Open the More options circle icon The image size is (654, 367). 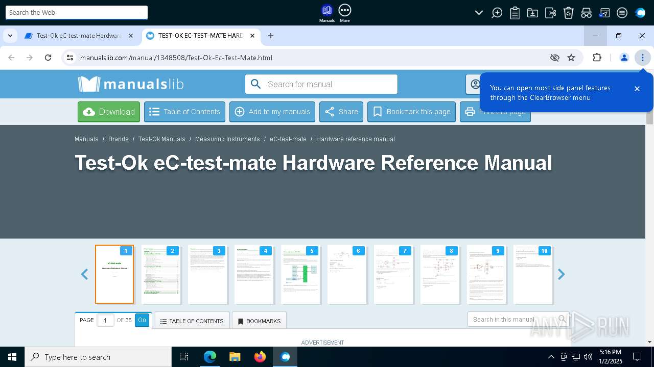(345, 13)
